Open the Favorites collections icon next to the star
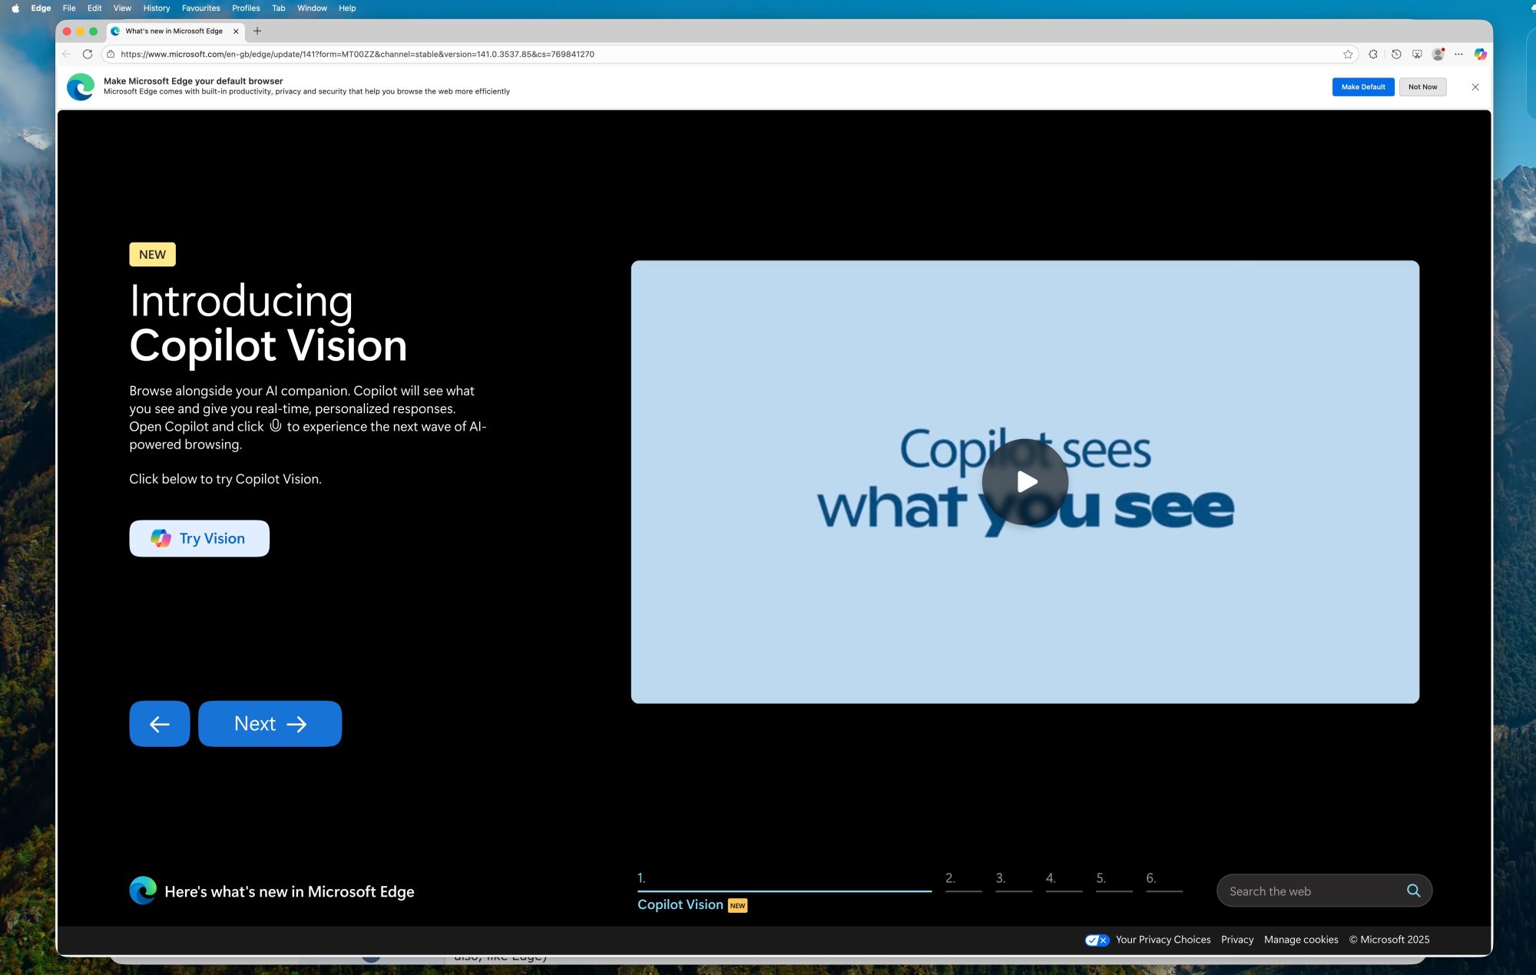The width and height of the screenshot is (1536, 975). pyautogui.click(x=1372, y=54)
